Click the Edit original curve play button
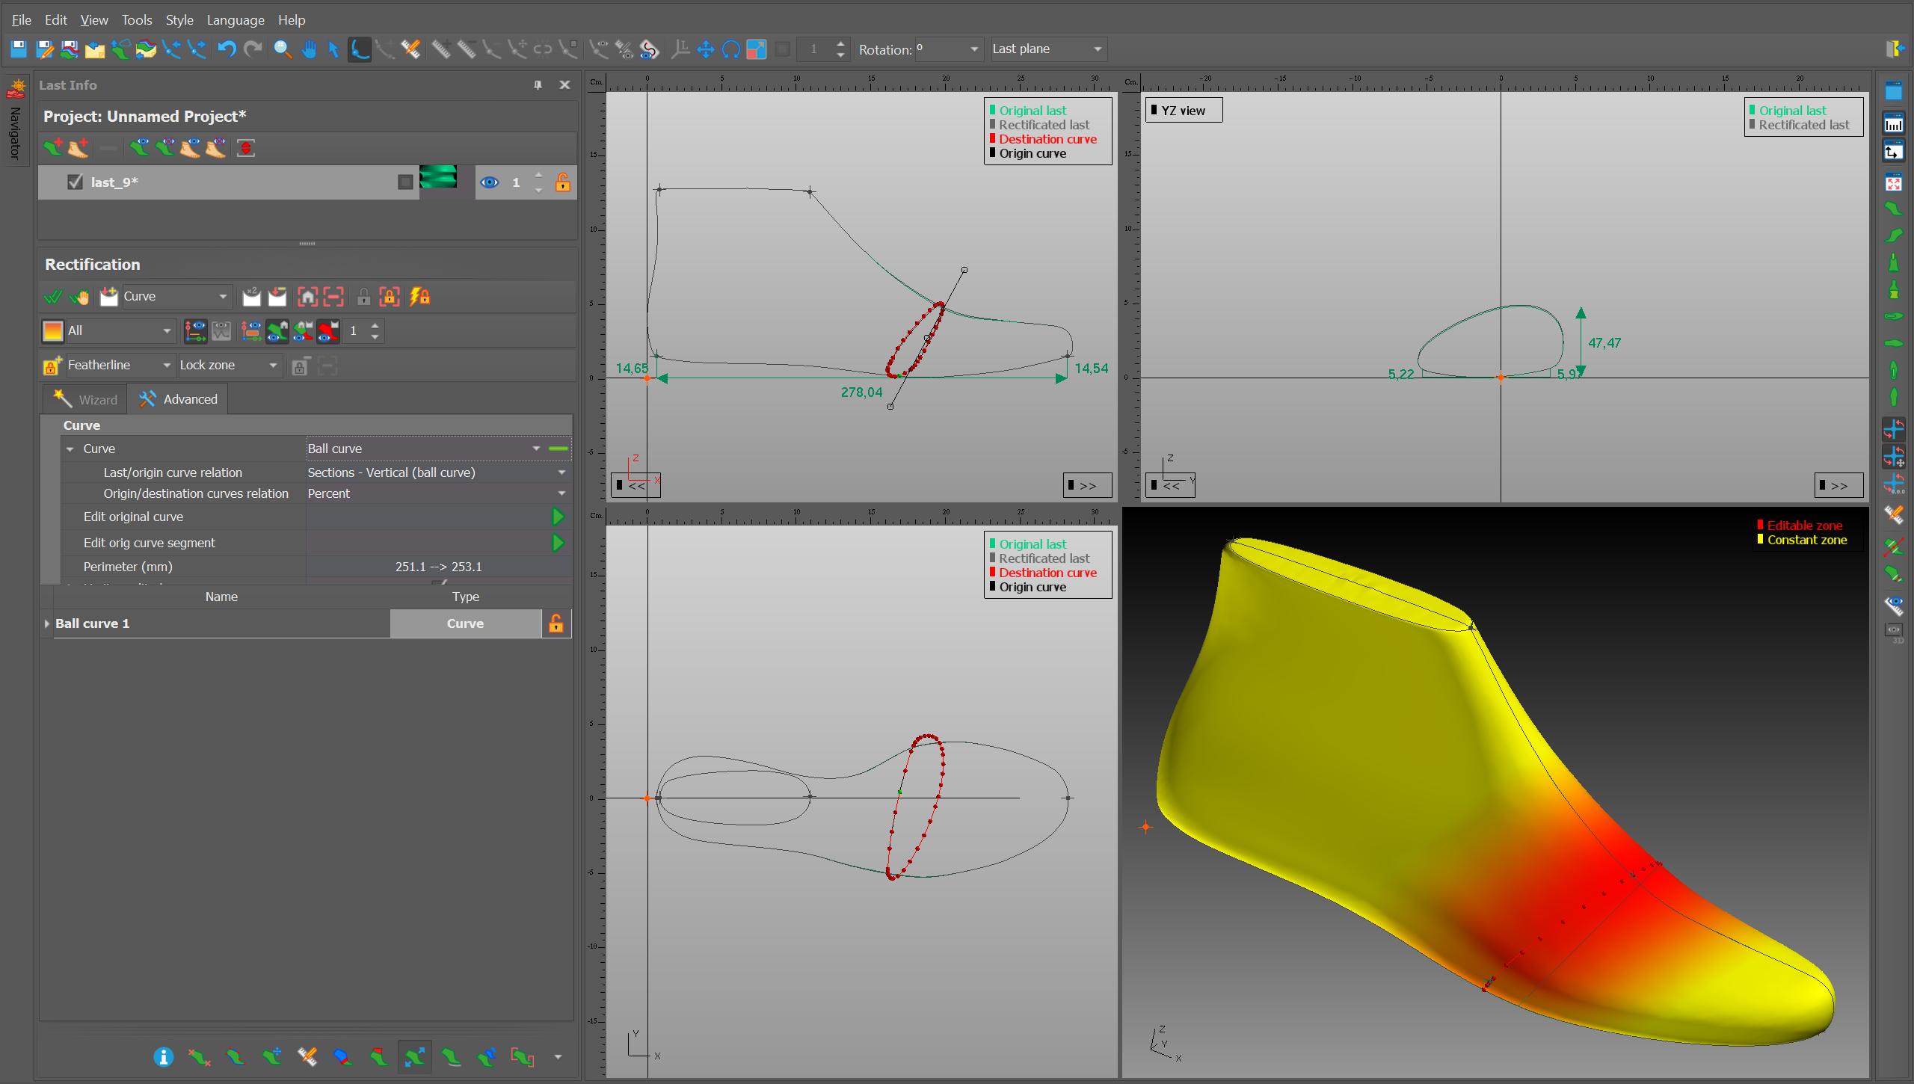 tap(558, 517)
